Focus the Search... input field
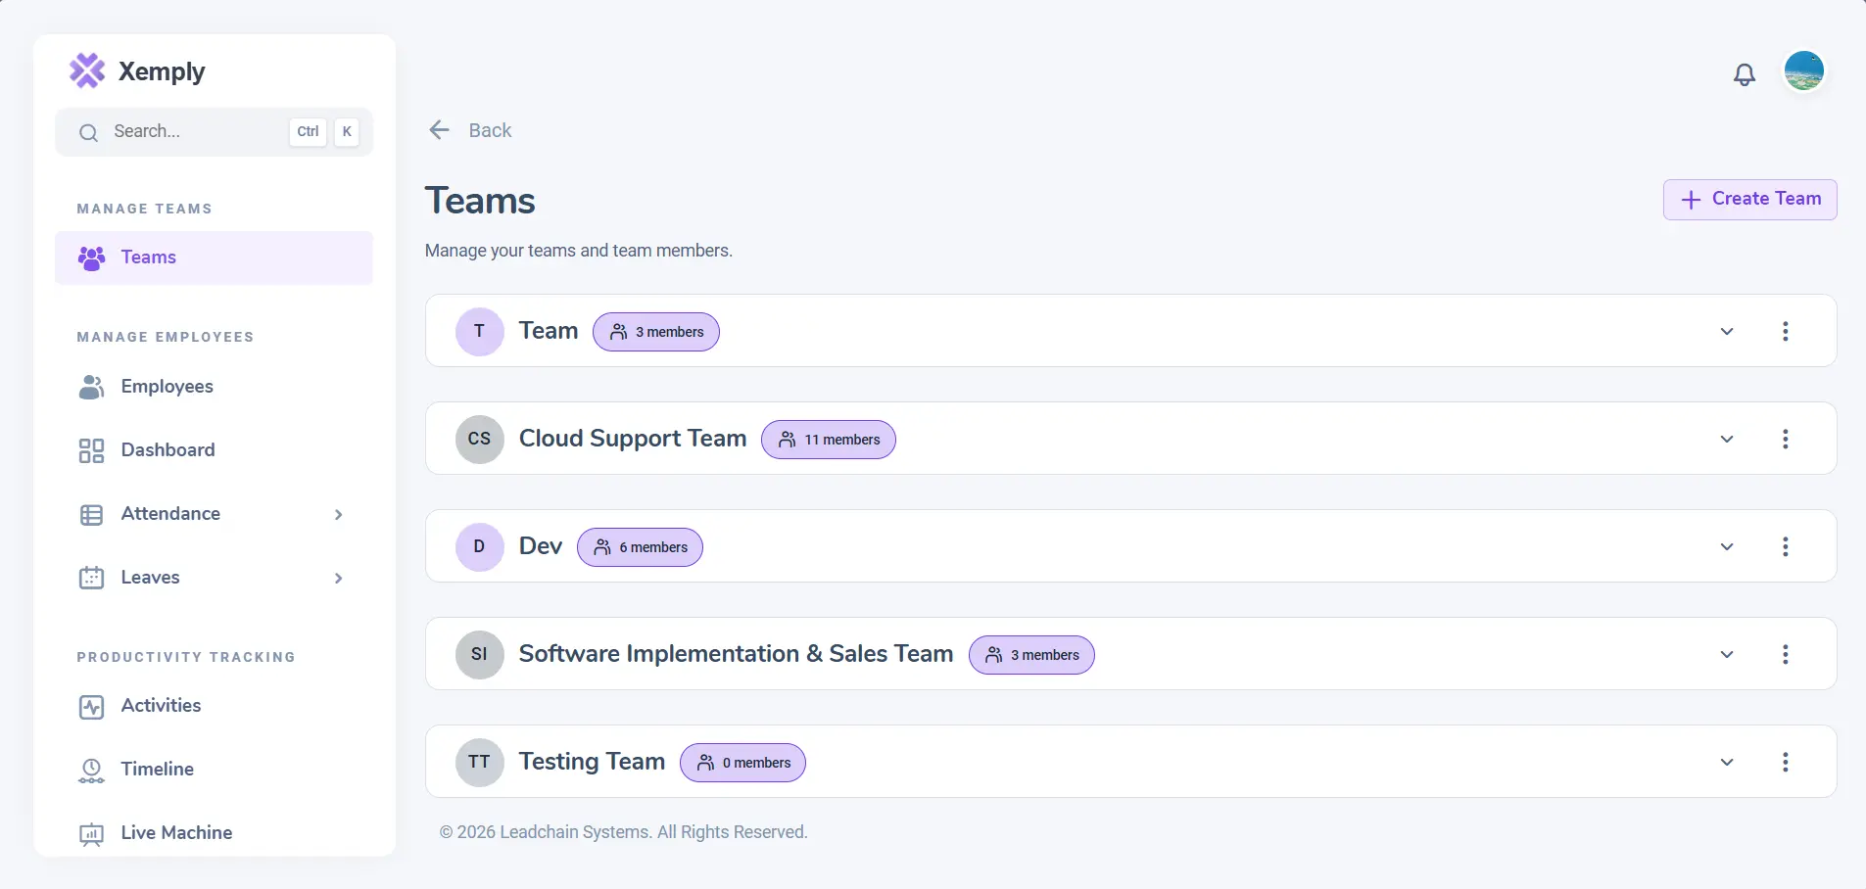Viewport: 1866px width, 889px height. [x=214, y=132]
